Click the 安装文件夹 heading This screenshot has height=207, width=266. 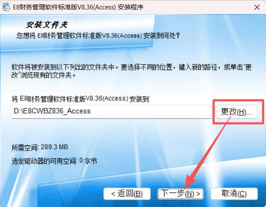click(47, 25)
